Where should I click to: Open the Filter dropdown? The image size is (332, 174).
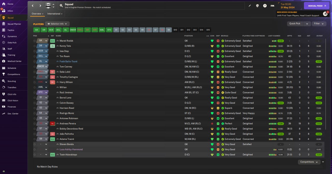pos(319,24)
